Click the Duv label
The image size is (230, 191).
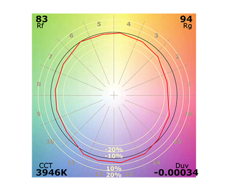[182, 166]
